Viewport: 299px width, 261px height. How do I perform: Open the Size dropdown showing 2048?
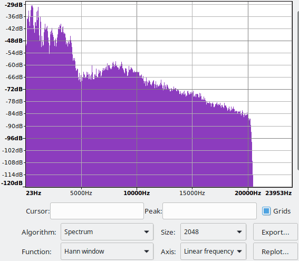point(213,232)
